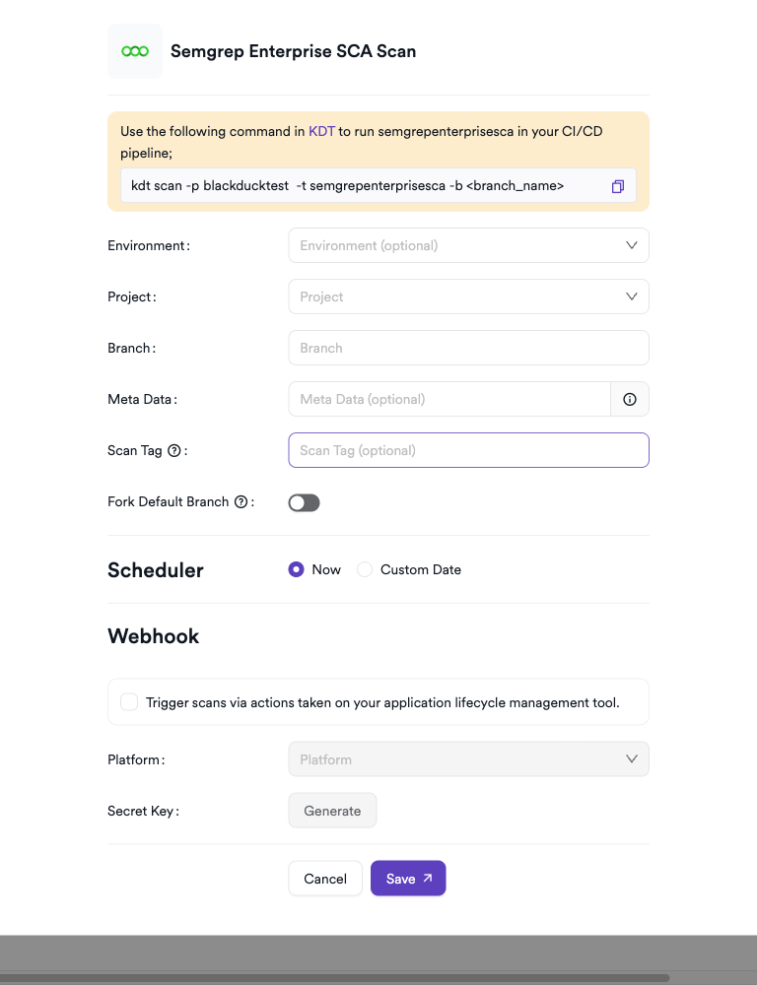The height and width of the screenshot is (985, 757).
Task: Click into the Scan Tag field
Action: [x=468, y=450]
